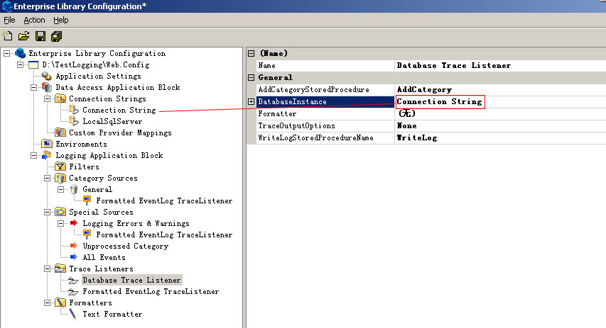Image resolution: width=606 pixels, height=328 pixels.
Task: Select the Database Trace Listener node
Action: point(131,280)
